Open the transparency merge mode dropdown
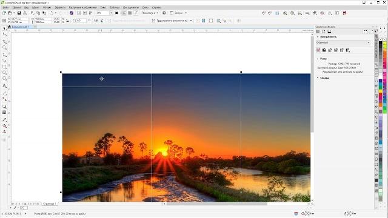 [343, 42]
